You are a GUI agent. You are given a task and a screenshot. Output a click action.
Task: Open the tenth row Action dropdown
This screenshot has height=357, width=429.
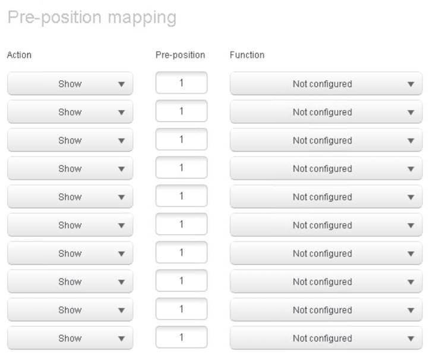coord(70,338)
